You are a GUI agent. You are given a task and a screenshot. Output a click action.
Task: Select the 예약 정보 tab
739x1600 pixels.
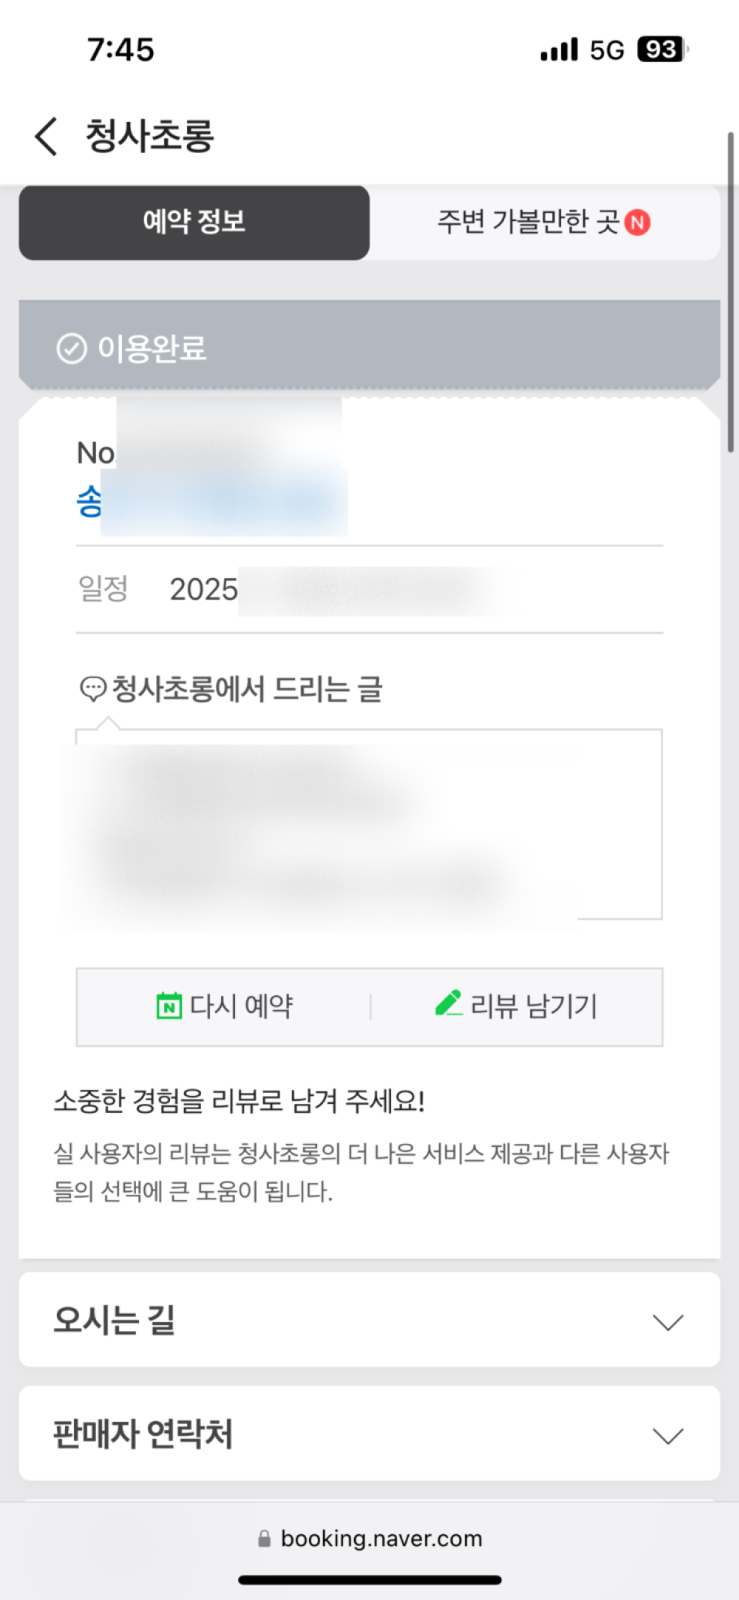point(194,222)
